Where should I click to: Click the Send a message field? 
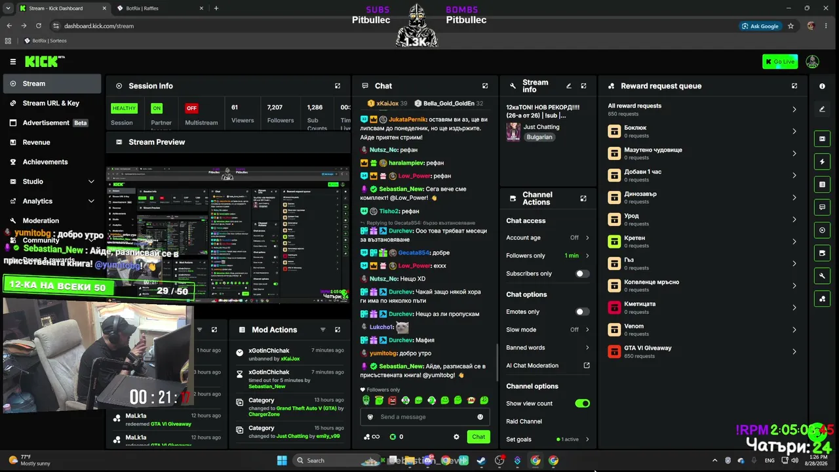pyautogui.click(x=426, y=417)
